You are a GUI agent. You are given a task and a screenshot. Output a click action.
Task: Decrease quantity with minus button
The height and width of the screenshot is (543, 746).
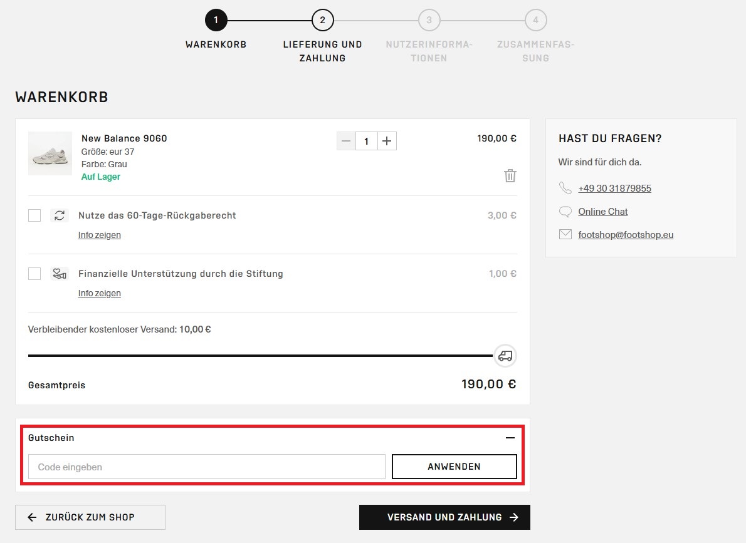tap(346, 141)
